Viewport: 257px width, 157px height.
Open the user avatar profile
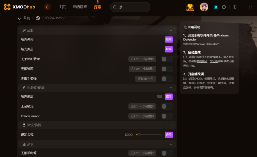coord(204,7)
